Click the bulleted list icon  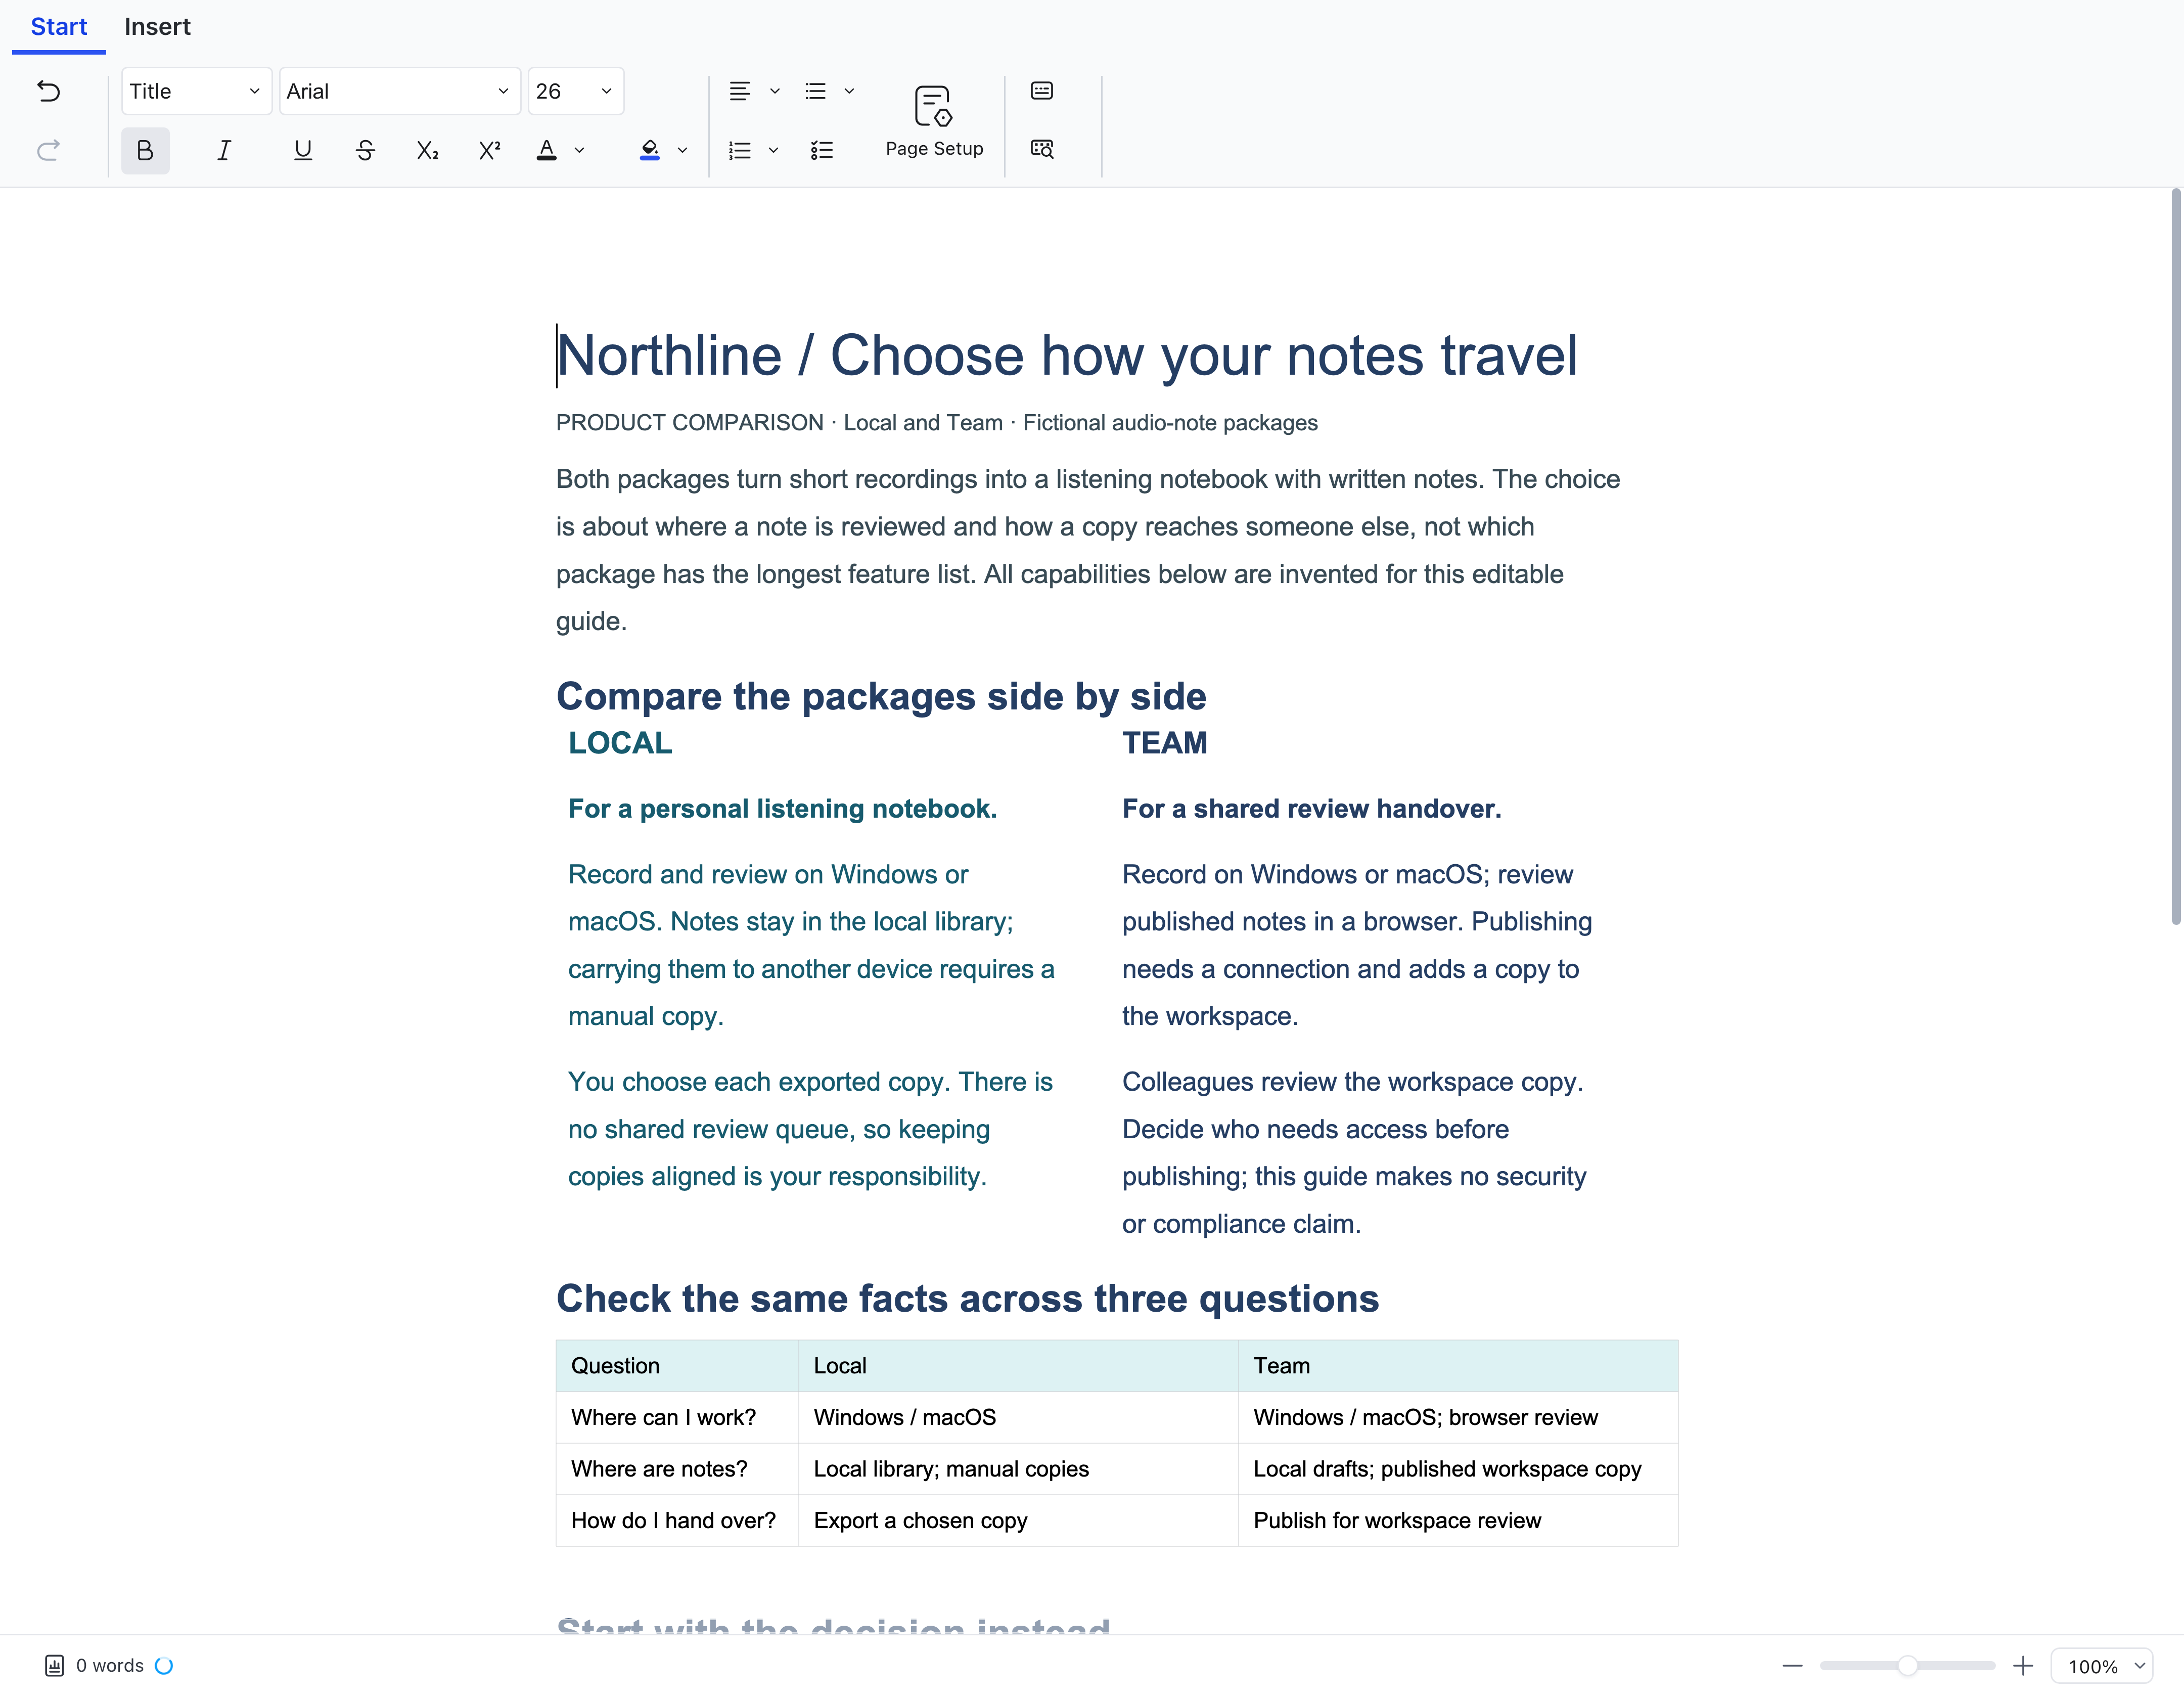point(816,91)
